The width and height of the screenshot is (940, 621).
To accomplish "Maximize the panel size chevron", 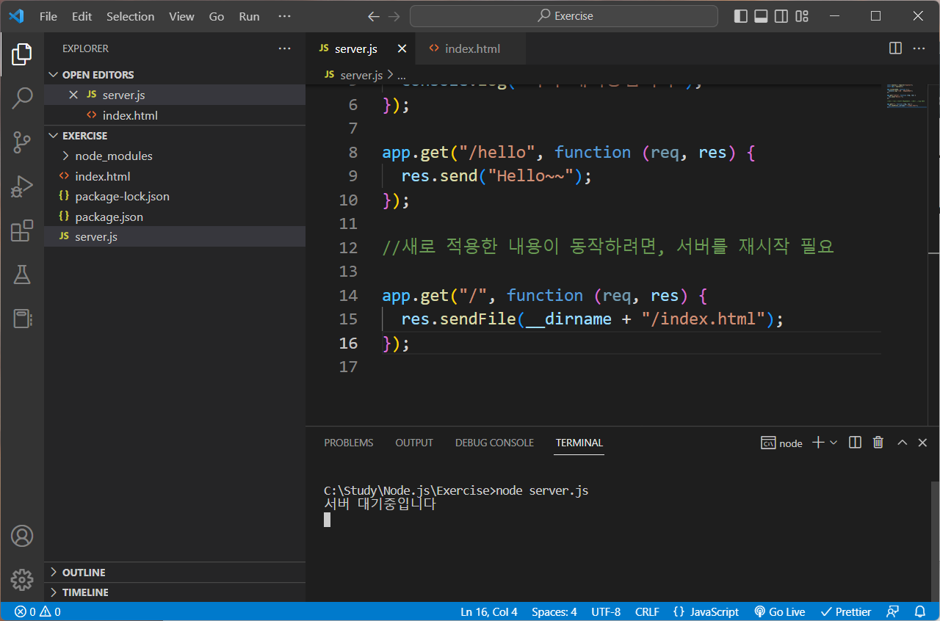I will coord(903,443).
